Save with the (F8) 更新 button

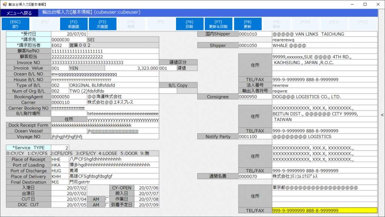coord(247,24)
